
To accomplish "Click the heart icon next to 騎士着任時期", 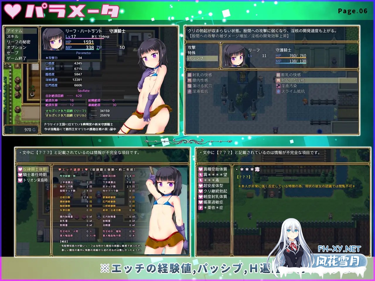I will (20, 175).
